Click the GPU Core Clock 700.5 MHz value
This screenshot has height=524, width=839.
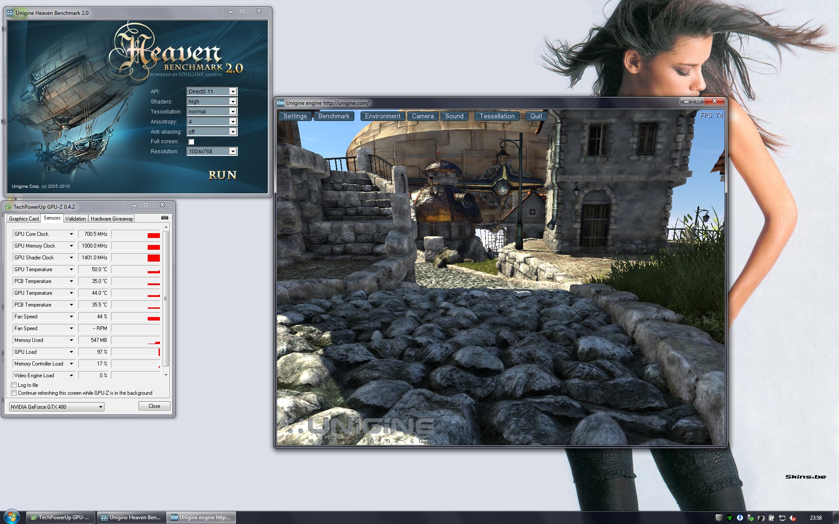pos(93,234)
